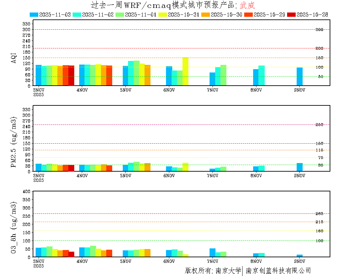Click the 南京创蓝科技有限公司 company name

click(x=278, y=271)
